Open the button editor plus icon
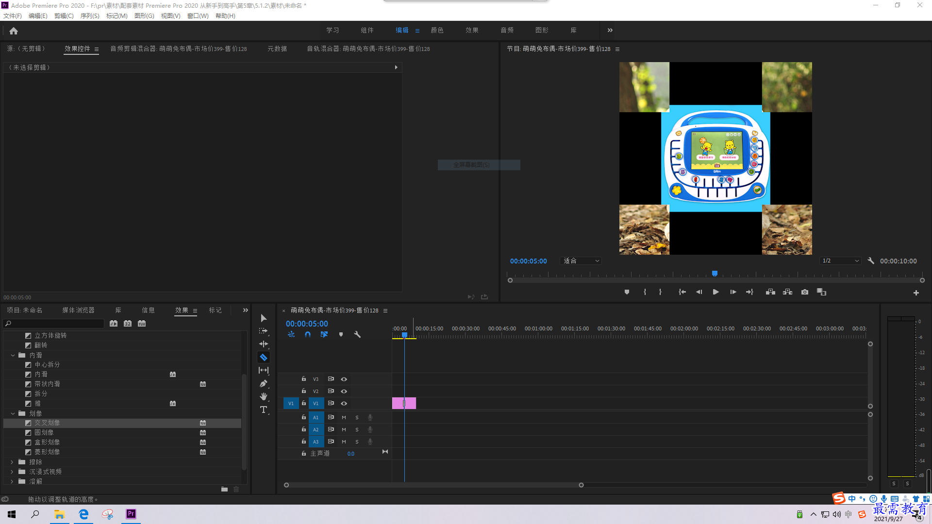Screen dimensions: 932x524 (x=916, y=293)
